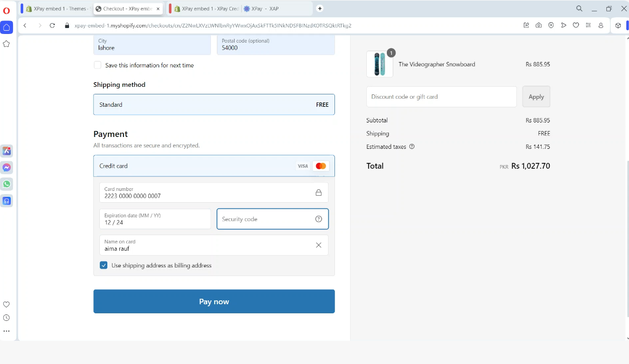The width and height of the screenshot is (629, 364).
Task: Open WhatsApp in the Opera sidebar
Action: (x=6, y=184)
